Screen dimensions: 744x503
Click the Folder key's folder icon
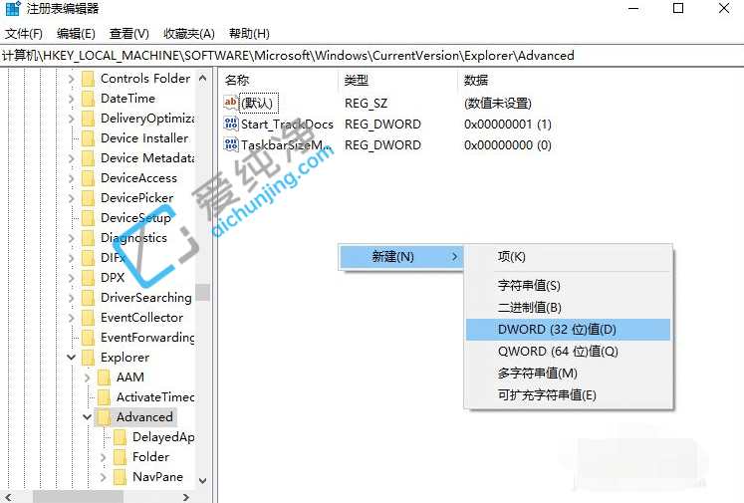[x=121, y=457]
